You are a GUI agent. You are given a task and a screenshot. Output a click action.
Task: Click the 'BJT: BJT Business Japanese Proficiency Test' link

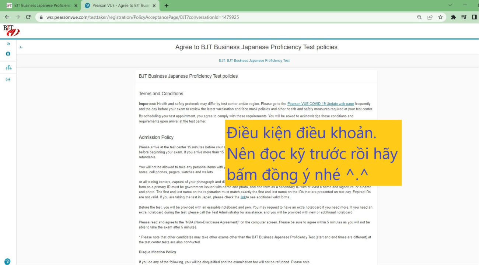[254, 61]
